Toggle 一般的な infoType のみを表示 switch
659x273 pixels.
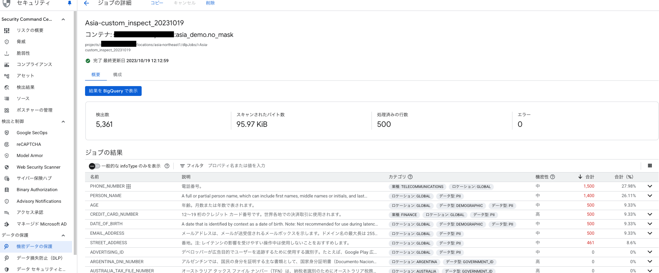[94, 166]
